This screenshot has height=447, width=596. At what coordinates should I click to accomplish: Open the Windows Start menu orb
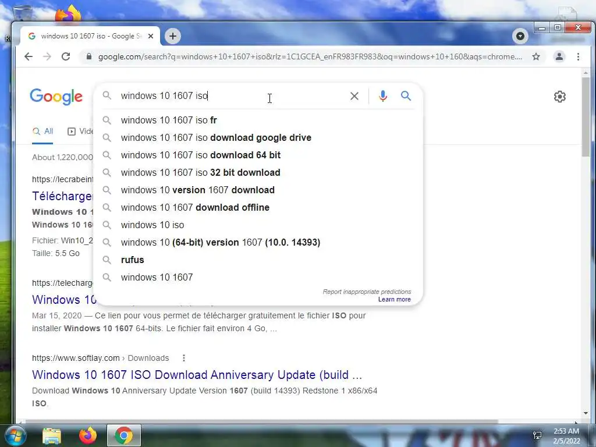tap(15, 435)
